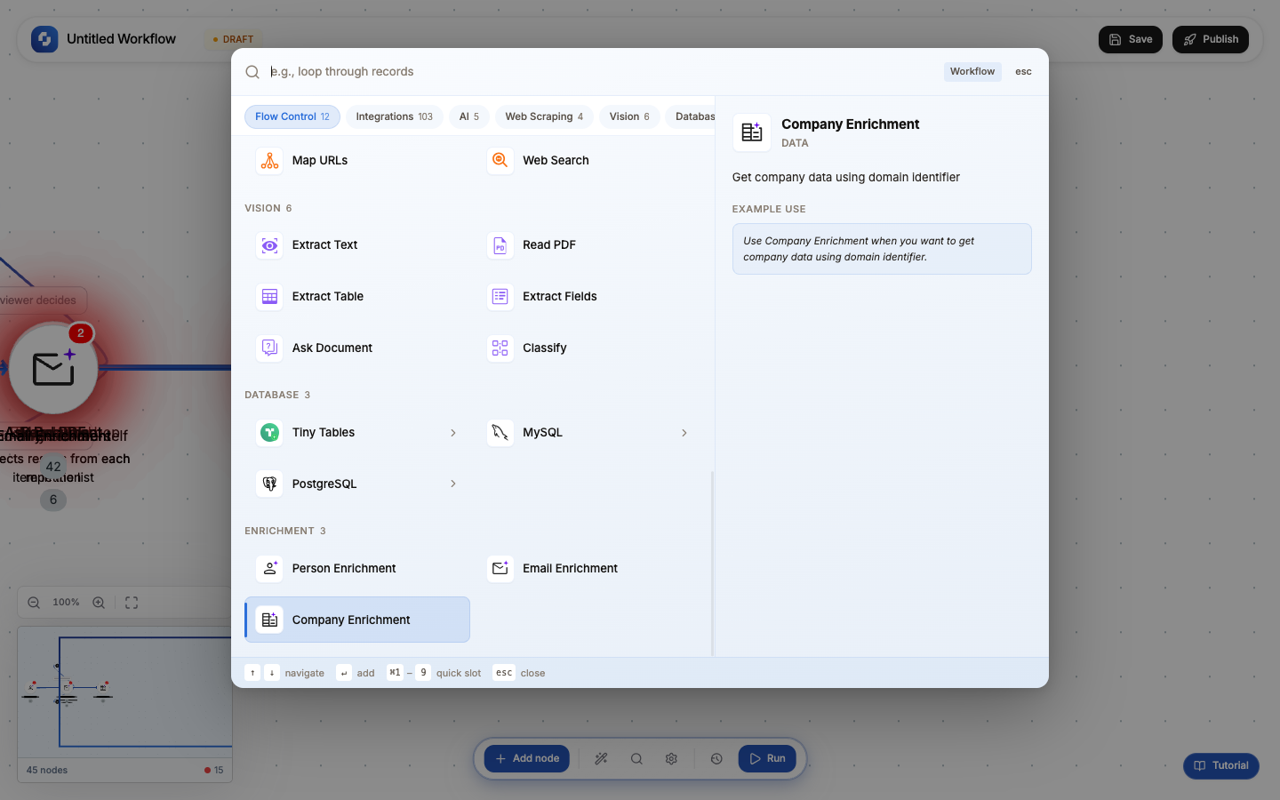Click the esc button in the search bar
This screenshot has width=1280, height=800.
(1024, 72)
